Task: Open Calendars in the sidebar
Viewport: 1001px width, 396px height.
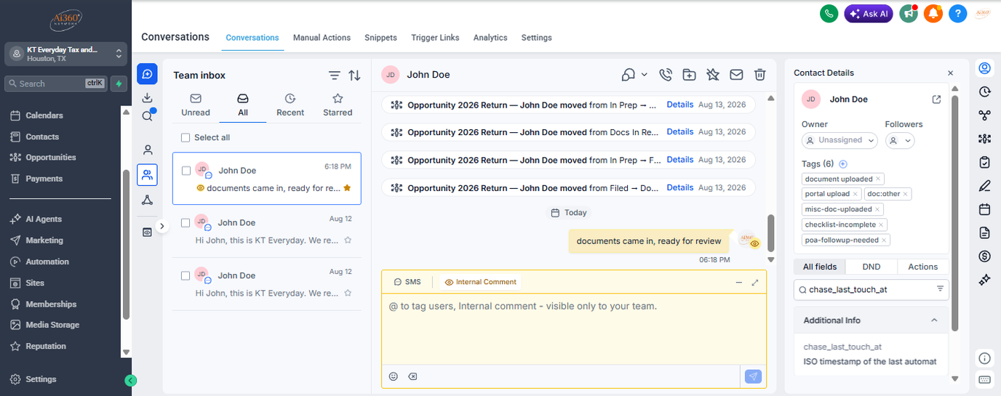Action: pos(44,116)
